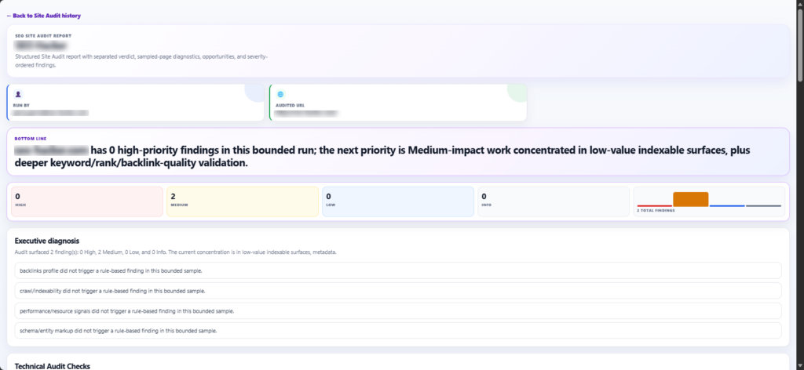Open the Info findings card

click(554, 201)
